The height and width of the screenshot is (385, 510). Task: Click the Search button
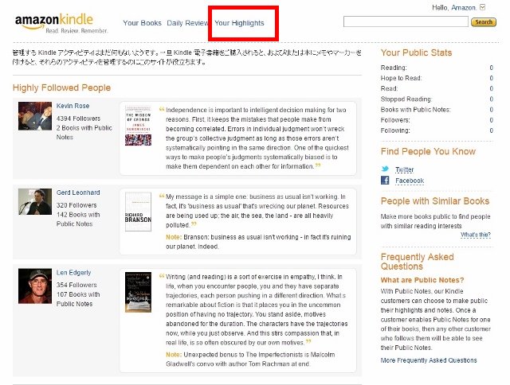coord(484,22)
